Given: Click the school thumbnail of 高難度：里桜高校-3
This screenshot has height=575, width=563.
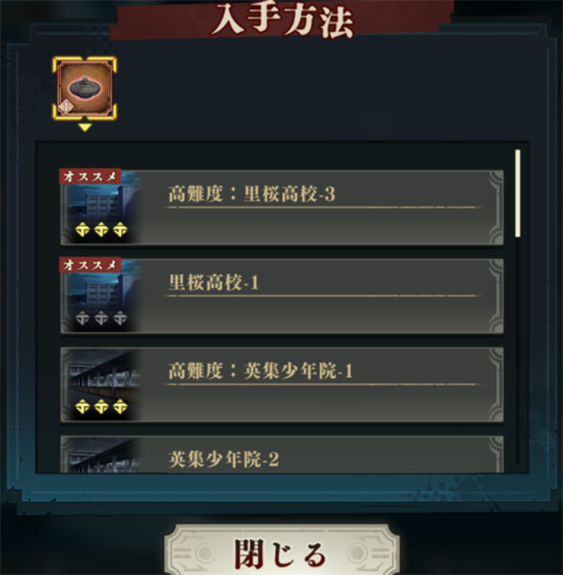Looking at the screenshot, I should (101, 207).
